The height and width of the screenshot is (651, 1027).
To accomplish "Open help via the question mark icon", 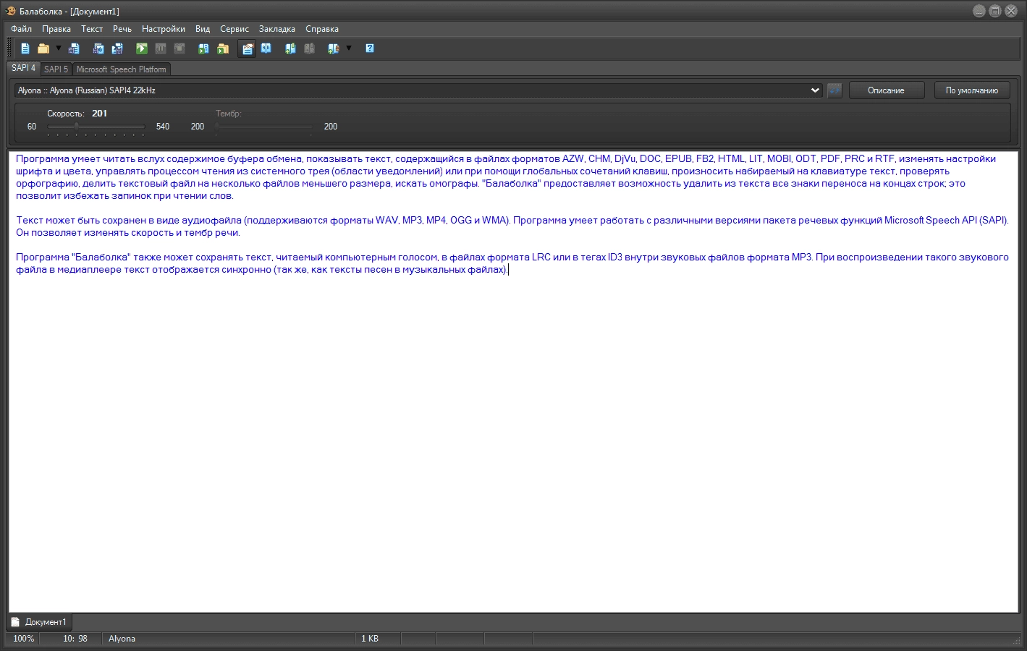I will [370, 48].
